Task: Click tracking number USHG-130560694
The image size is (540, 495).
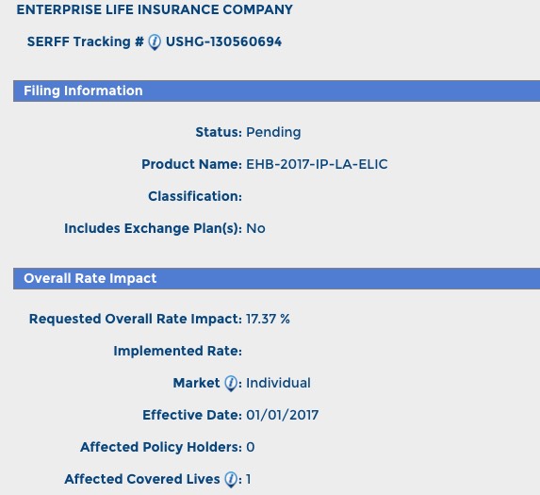Action: (x=224, y=41)
